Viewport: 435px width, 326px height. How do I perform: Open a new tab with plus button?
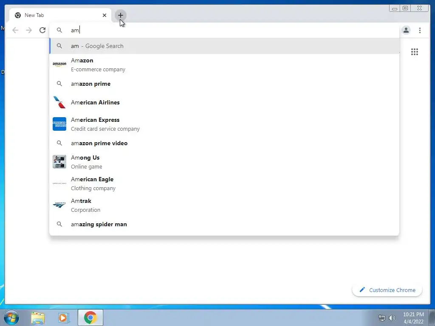coord(120,15)
